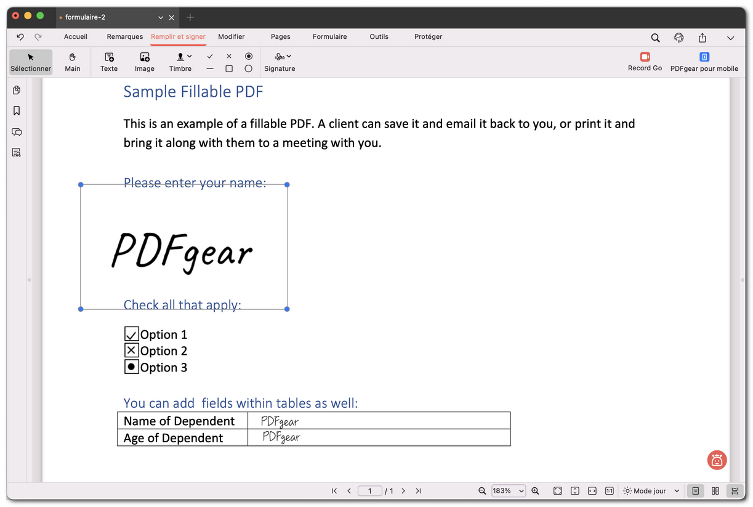Open the Timbre stamp tool
This screenshot has width=753, height=507.
(x=179, y=62)
